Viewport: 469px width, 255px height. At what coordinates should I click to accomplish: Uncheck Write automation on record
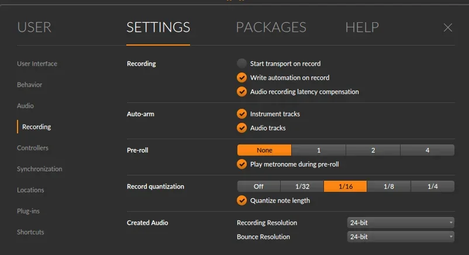[x=242, y=77]
